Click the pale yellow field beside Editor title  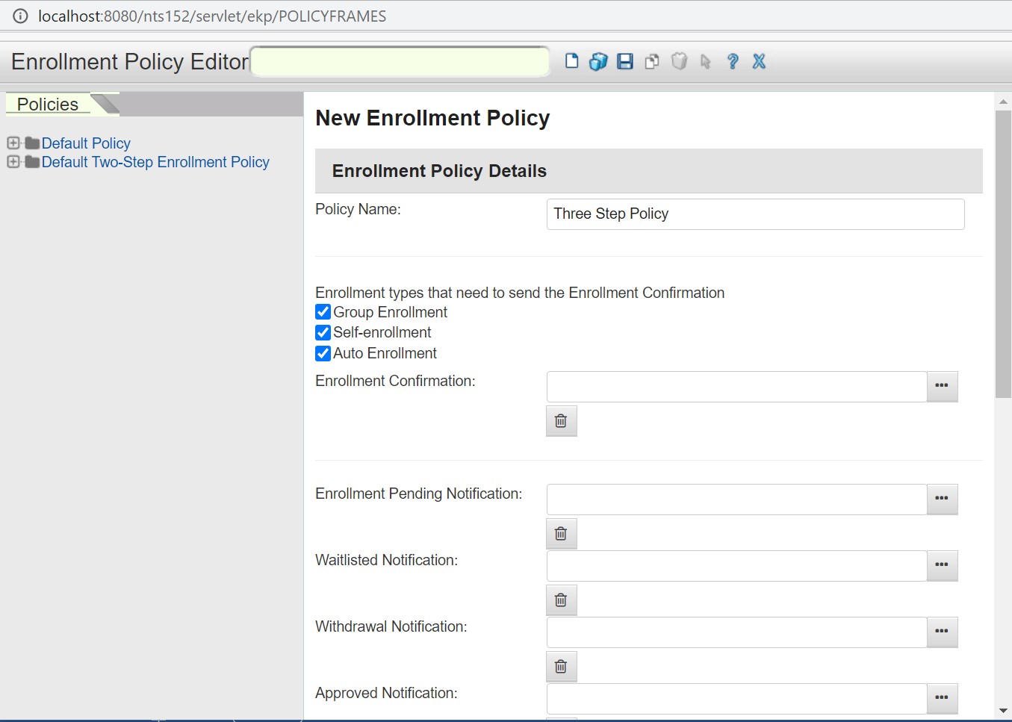[400, 61]
